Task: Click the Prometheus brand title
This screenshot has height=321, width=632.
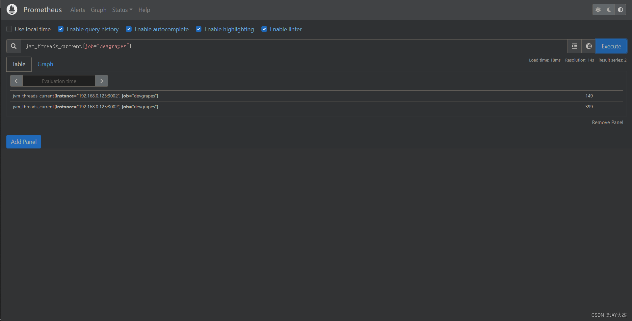Action: point(42,10)
